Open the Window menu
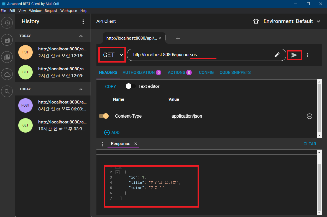Viewport: 327px width, 217px height. 35,11
